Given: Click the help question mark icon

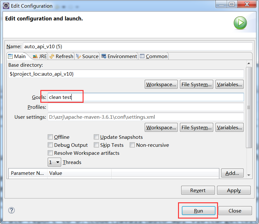Looking at the screenshot, I should tap(12, 210).
